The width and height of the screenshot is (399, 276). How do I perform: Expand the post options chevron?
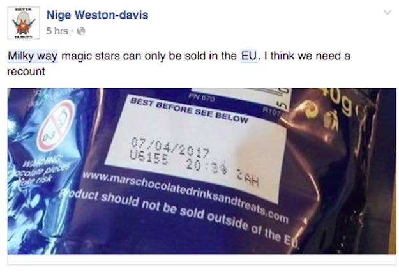388,12
